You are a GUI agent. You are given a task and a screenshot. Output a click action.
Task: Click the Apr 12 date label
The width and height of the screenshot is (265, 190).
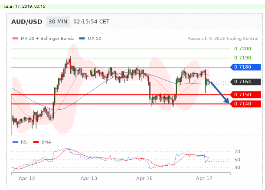click(27, 178)
